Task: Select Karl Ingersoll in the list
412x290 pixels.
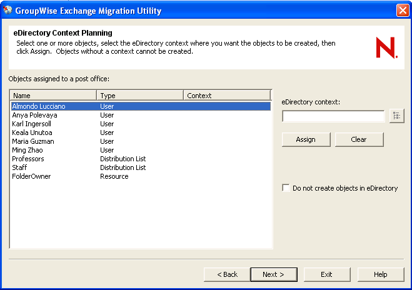Action: 141,124
